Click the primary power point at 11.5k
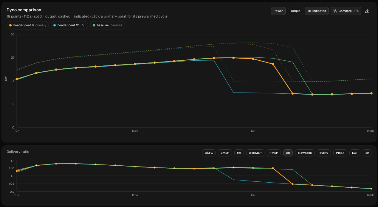 135,64
